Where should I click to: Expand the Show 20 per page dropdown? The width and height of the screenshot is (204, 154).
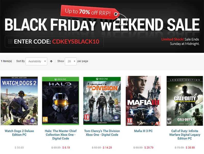[71, 61]
